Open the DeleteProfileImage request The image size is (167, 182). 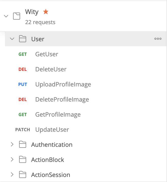click(62, 100)
